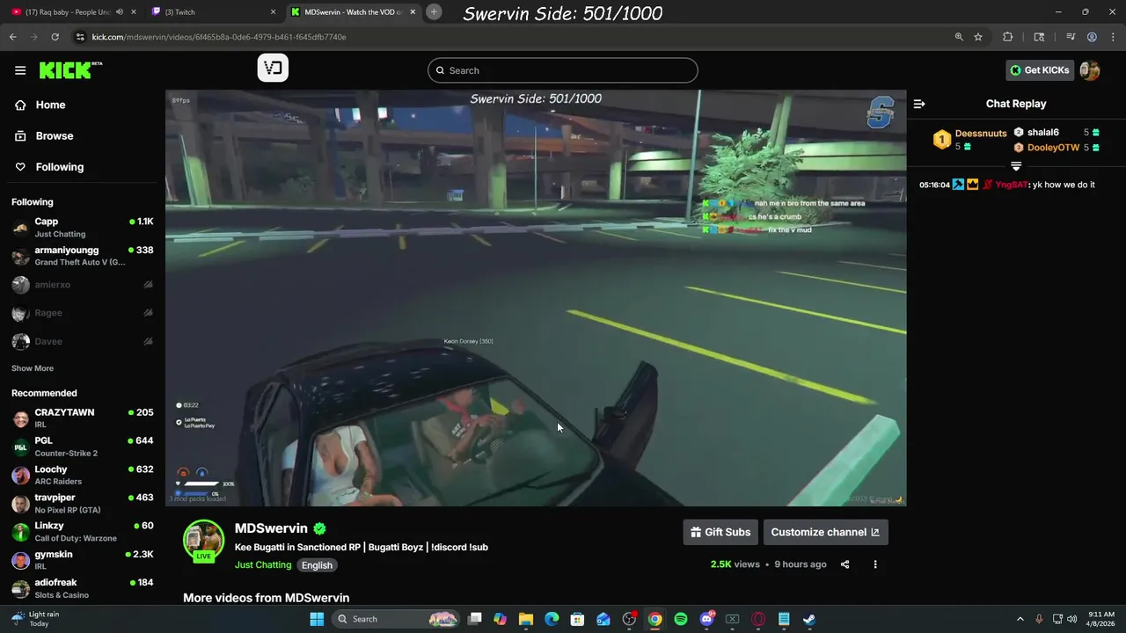Open browser zoom magnifier icon
The height and width of the screenshot is (633, 1126).
tap(959, 37)
